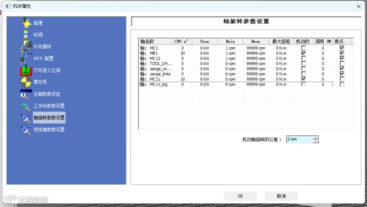Click OK to confirm settings
This screenshot has height=207, width=367.
click(x=240, y=196)
